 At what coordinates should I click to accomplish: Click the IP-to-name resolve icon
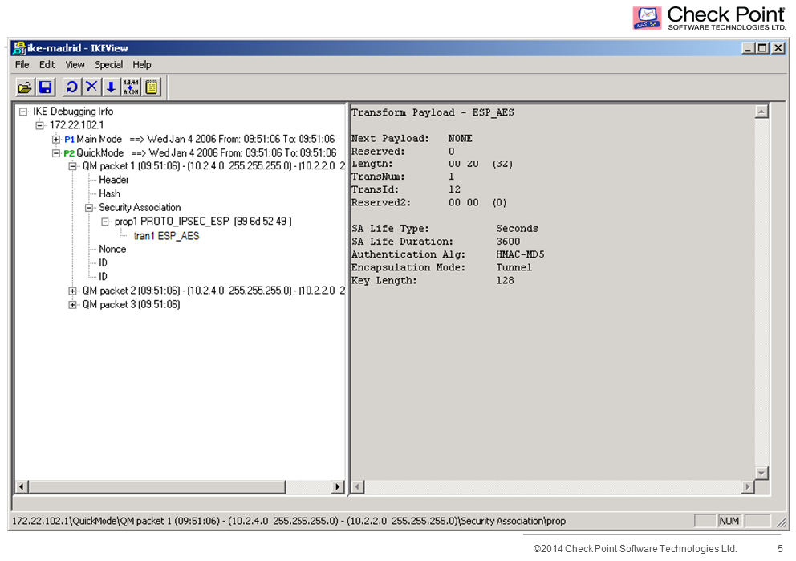(131, 87)
